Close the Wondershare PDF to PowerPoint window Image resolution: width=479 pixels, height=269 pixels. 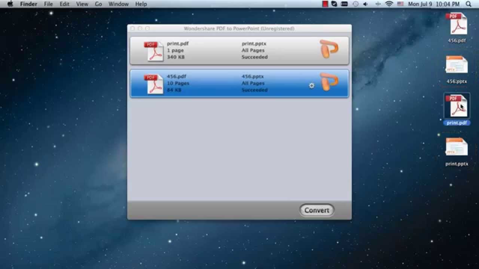132,28
